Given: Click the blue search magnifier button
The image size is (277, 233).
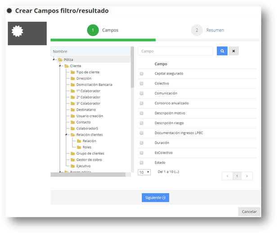Looking at the screenshot, I should click(222, 51).
